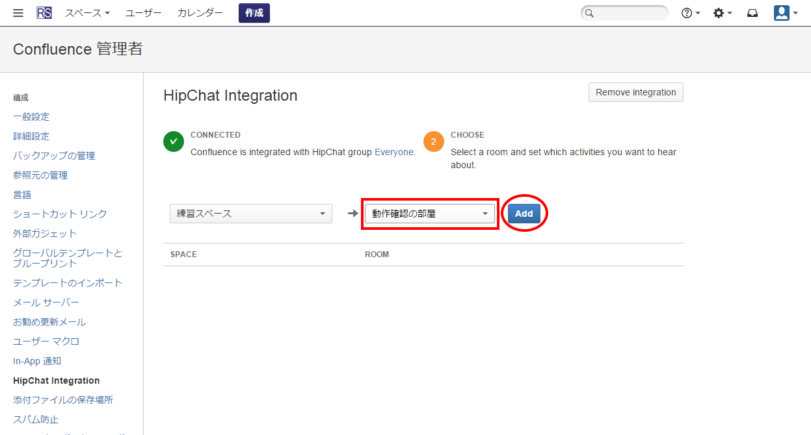Open the カレンダー menu item
This screenshot has height=435, width=811.
tap(200, 13)
